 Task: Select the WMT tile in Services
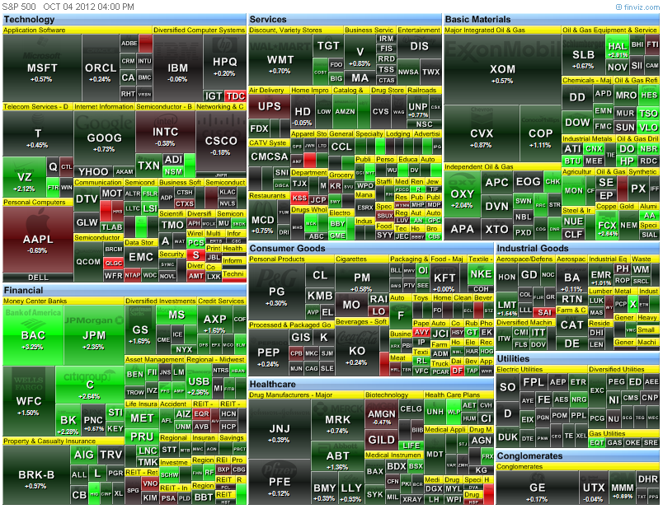pos(280,63)
